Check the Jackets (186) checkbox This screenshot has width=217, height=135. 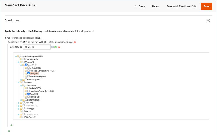[x=29, y=67]
